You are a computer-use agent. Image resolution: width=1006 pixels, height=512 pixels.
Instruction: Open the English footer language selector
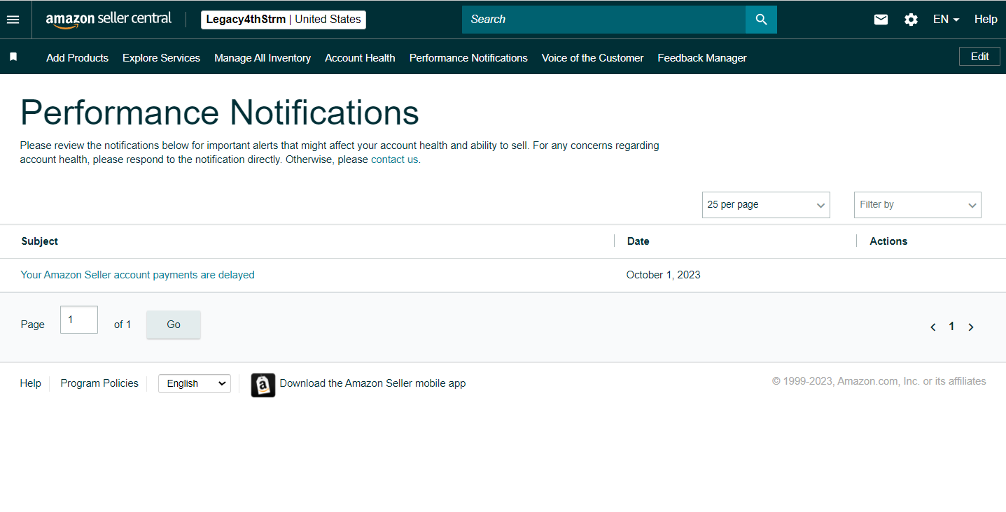(x=195, y=383)
